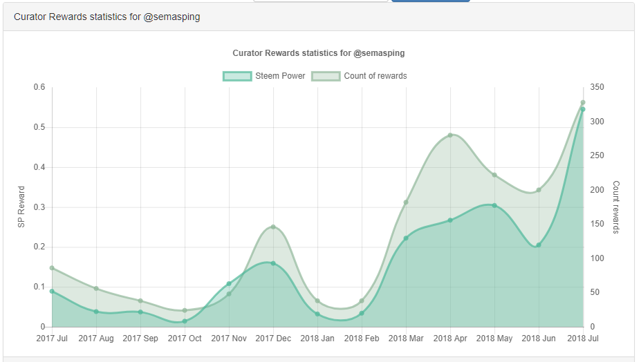Select the Steem Power point at 2018 May
The height and width of the screenshot is (362, 641).
coord(494,205)
